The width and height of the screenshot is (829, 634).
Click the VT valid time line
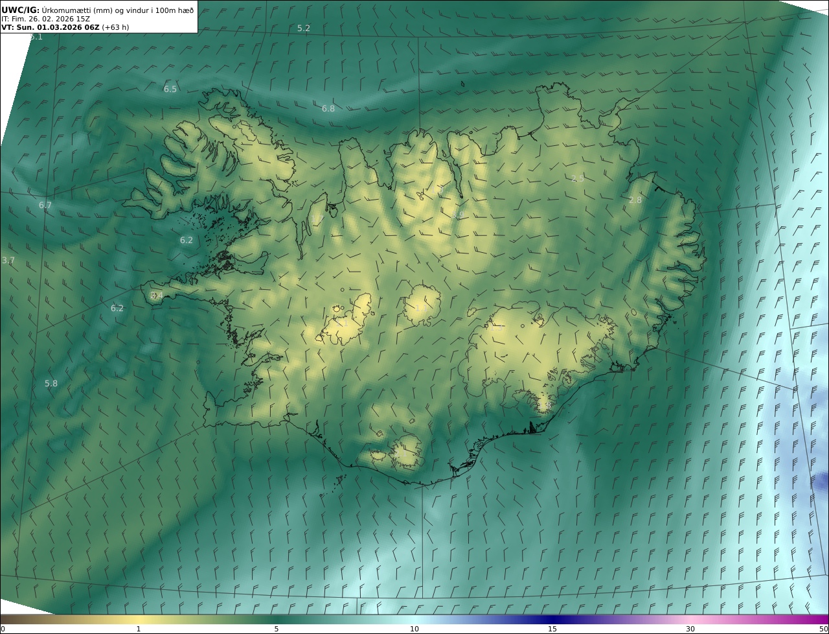point(65,27)
